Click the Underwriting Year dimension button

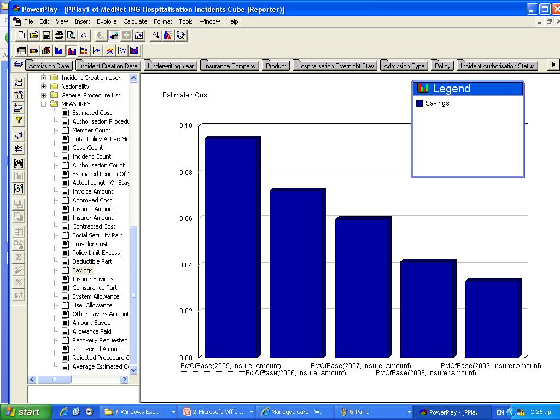(x=171, y=66)
